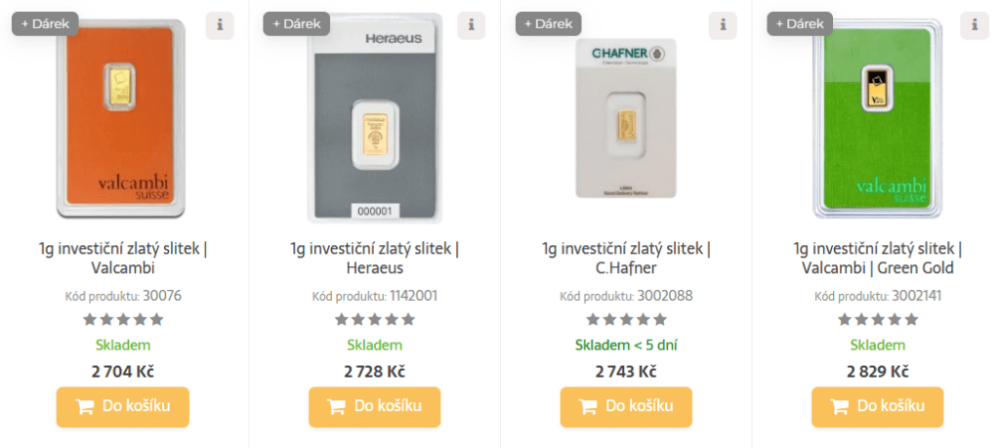This screenshot has width=1000, height=448.
Task: Open Valcambi Green Gold title link
Action: point(877,258)
